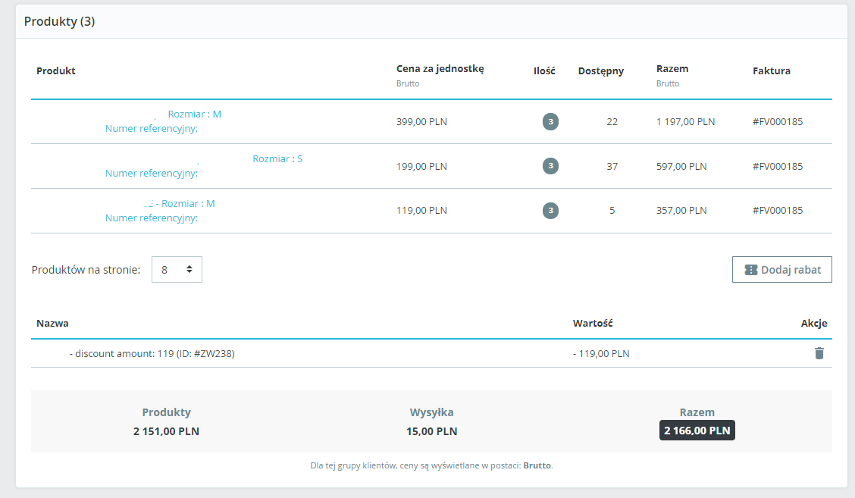Click the Razem total 2 166,00 PLN badge
Viewport: 855px width, 498px height.
pos(697,431)
